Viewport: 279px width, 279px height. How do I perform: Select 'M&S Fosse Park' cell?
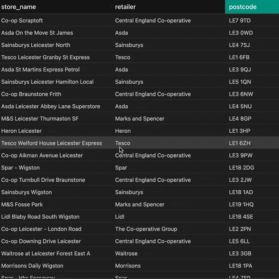[22, 205]
